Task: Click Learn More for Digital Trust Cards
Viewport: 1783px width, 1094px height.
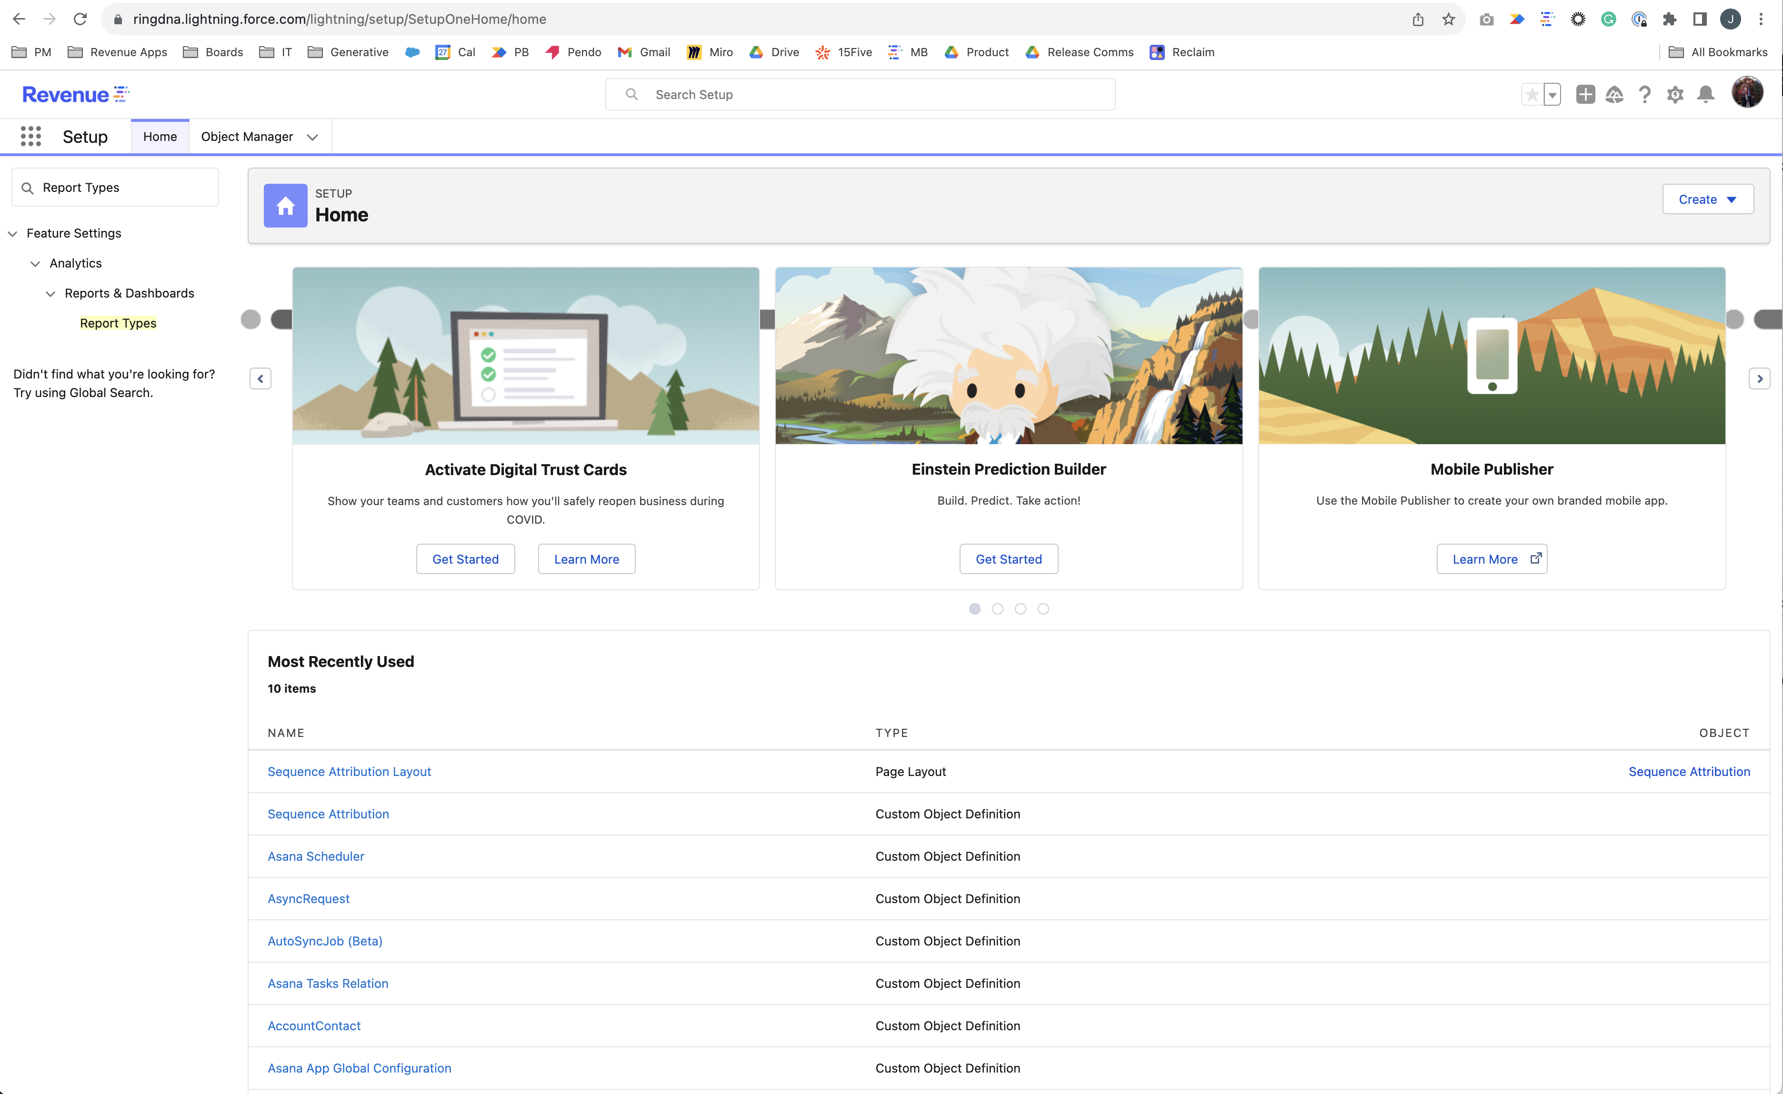Action: (587, 559)
